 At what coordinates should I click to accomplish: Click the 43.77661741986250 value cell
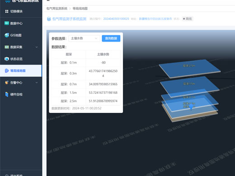(103, 74)
